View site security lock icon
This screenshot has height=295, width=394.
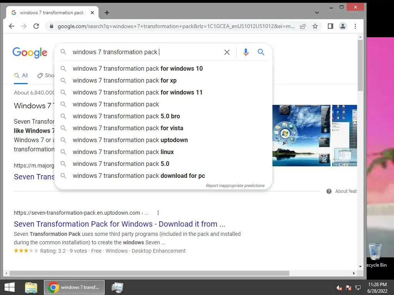(x=52, y=26)
